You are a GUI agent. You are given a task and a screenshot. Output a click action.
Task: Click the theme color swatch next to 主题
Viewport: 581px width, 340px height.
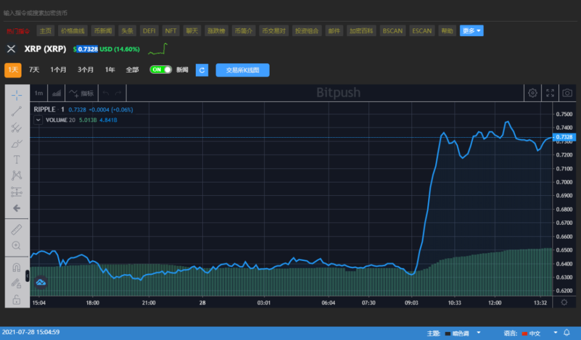click(447, 333)
